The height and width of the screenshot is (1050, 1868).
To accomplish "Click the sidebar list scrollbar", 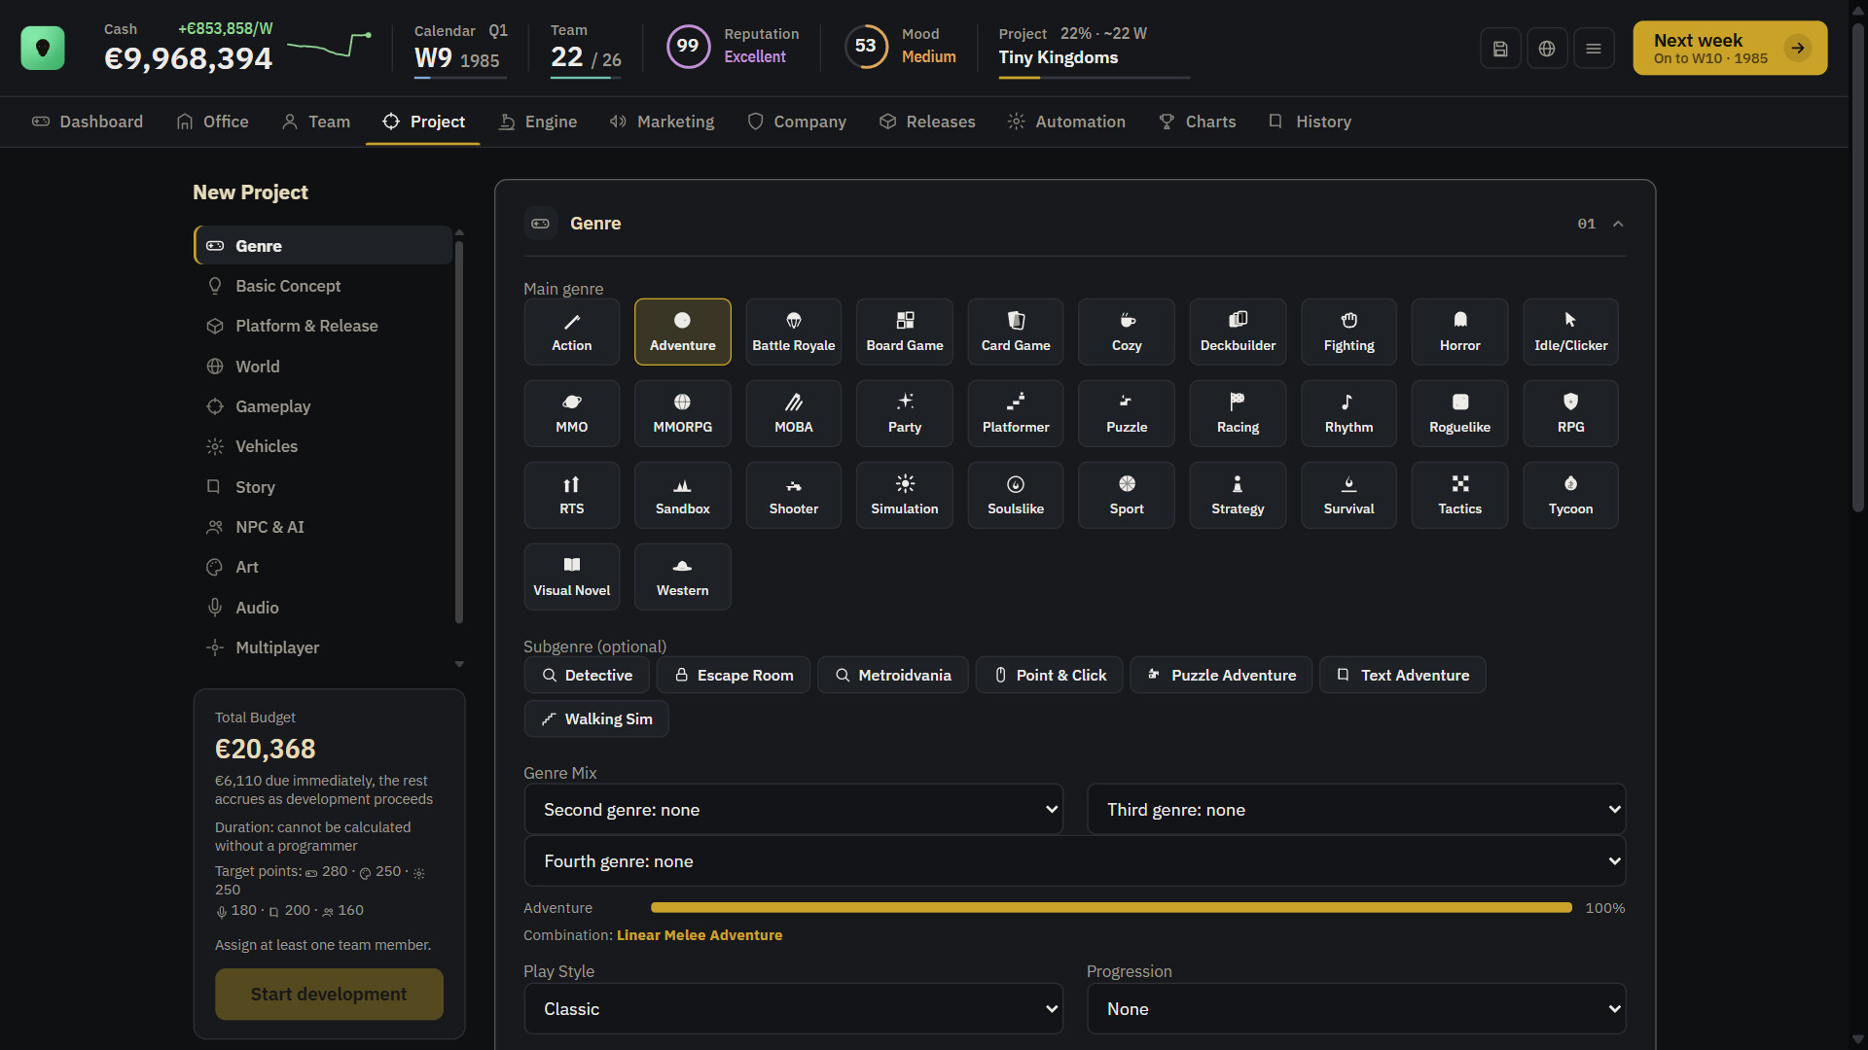I will (459, 433).
